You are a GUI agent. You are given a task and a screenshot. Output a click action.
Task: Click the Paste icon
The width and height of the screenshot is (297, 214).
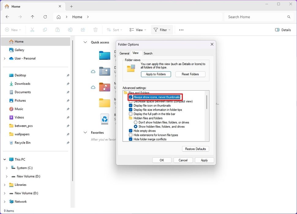pyautogui.click(x=57, y=30)
